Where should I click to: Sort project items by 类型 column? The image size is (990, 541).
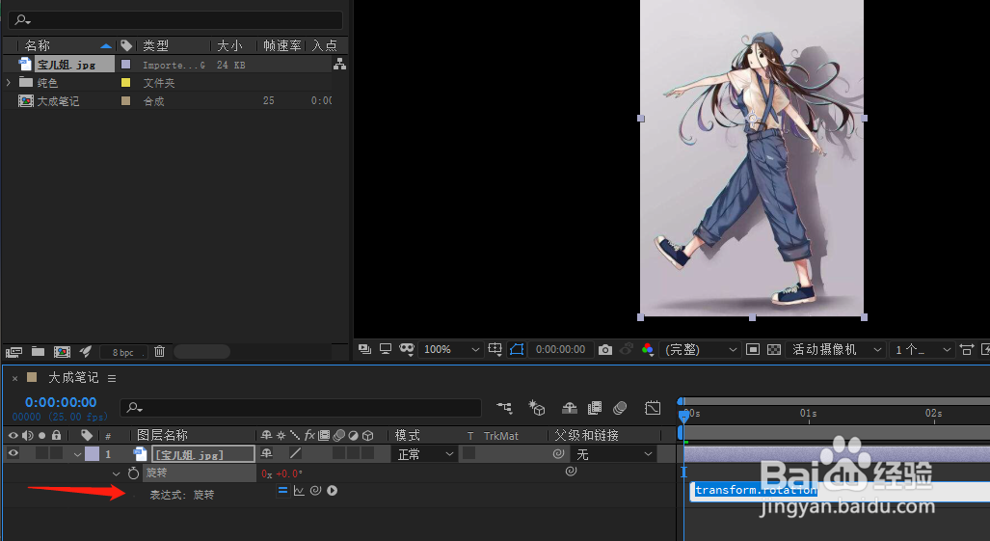point(155,45)
